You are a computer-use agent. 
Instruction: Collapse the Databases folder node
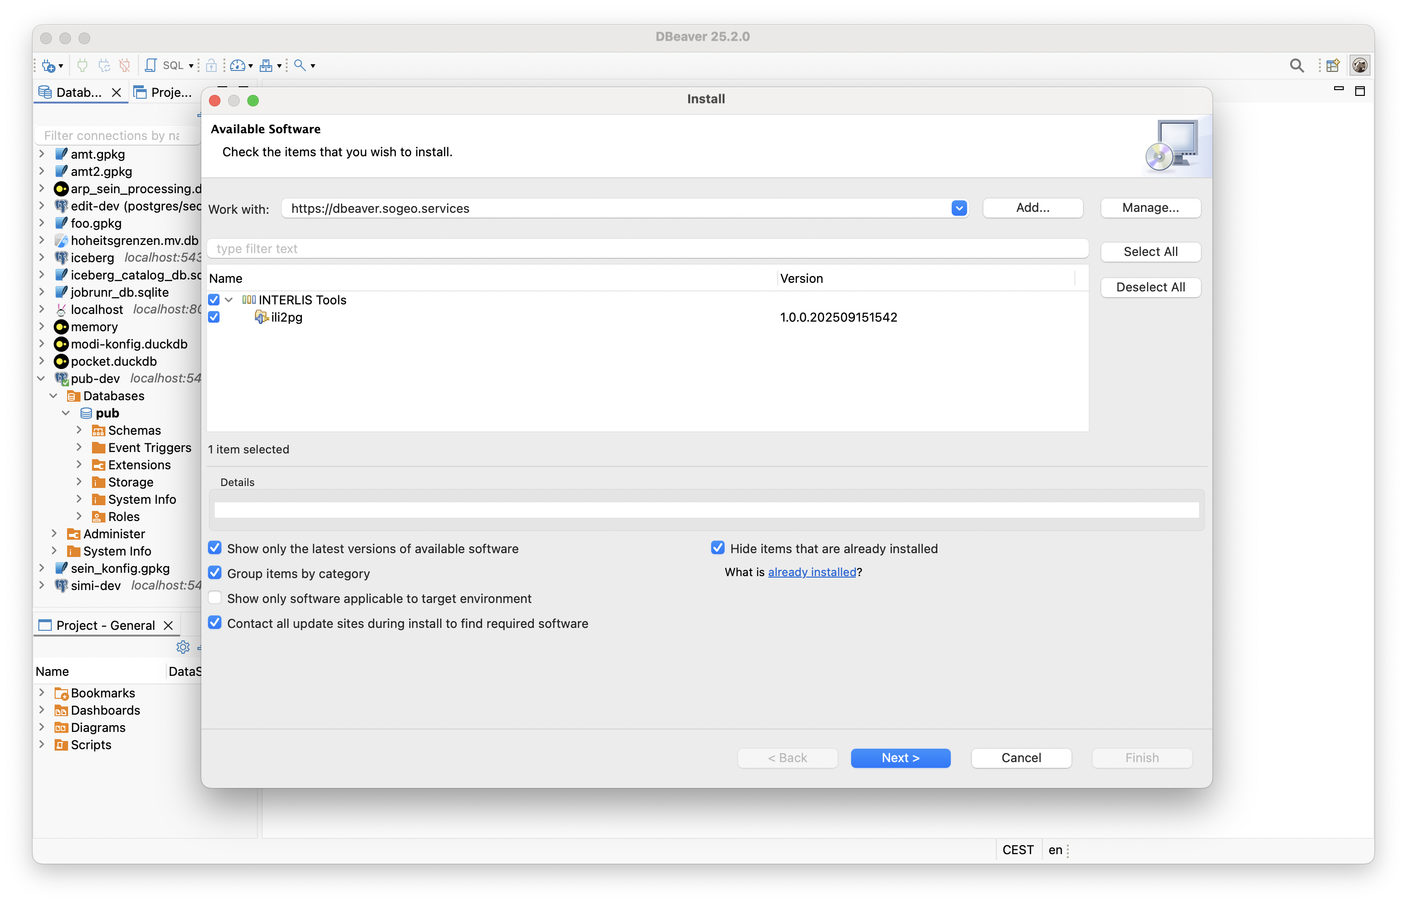point(53,395)
